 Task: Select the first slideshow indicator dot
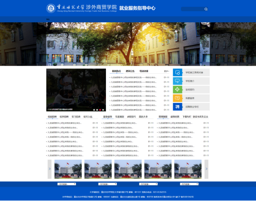click(x=94, y=110)
